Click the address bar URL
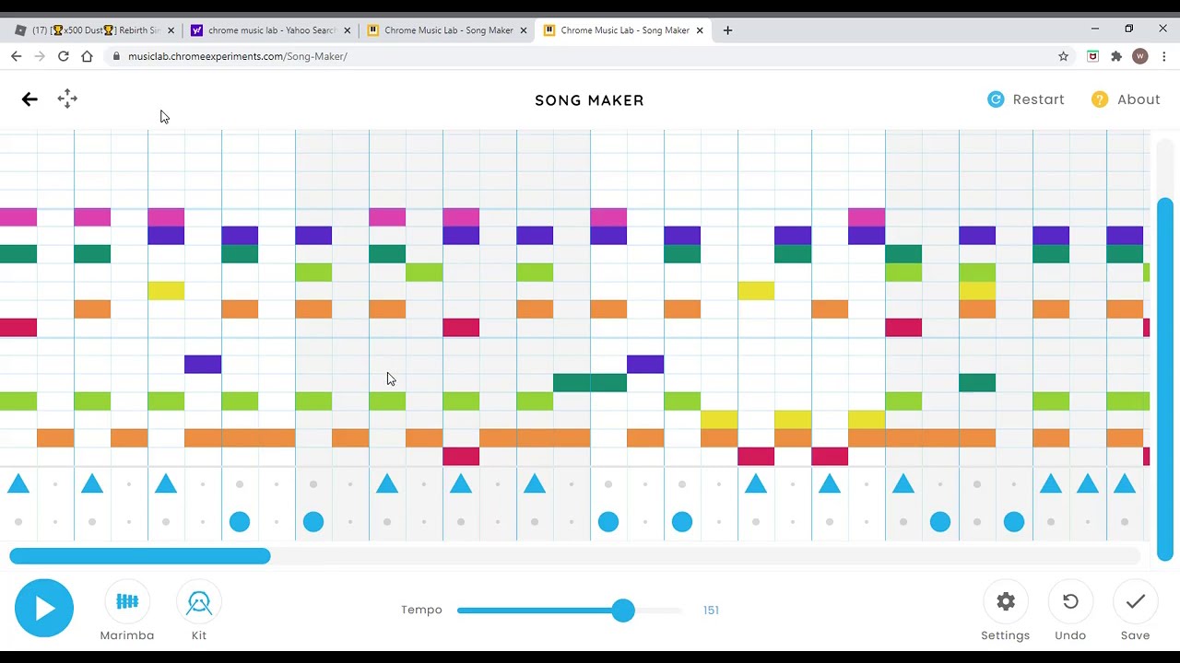Viewport: 1180px width, 663px height. 238,56
